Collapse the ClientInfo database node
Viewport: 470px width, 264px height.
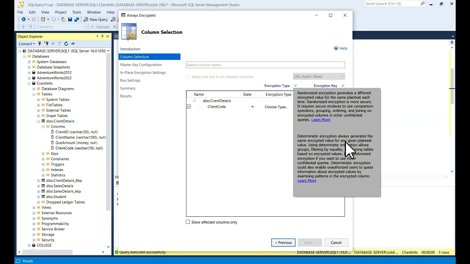(29, 83)
